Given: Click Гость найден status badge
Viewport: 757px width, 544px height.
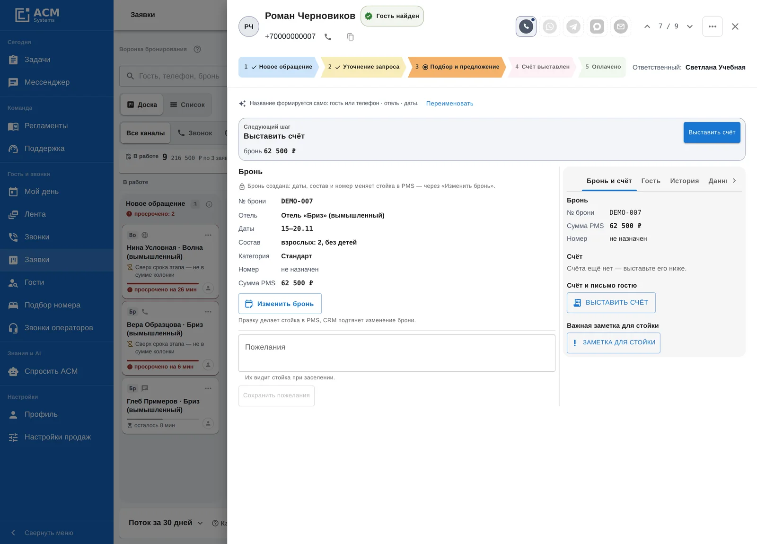Looking at the screenshot, I should click(x=392, y=16).
